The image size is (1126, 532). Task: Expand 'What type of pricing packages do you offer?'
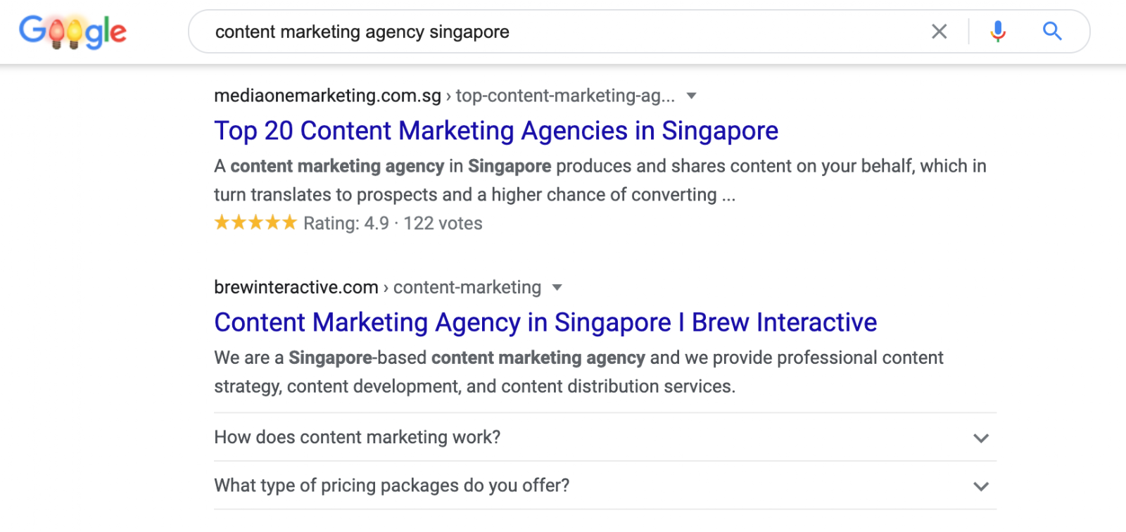[x=391, y=486]
